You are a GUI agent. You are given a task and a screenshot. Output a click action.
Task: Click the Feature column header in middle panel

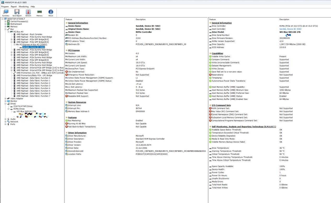click(69, 20)
